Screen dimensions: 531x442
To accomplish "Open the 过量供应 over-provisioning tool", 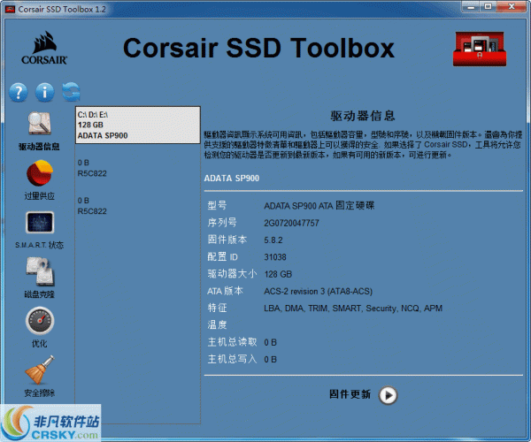I will pos(39,174).
